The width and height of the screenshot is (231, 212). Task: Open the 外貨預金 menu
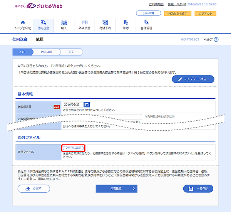85,25
